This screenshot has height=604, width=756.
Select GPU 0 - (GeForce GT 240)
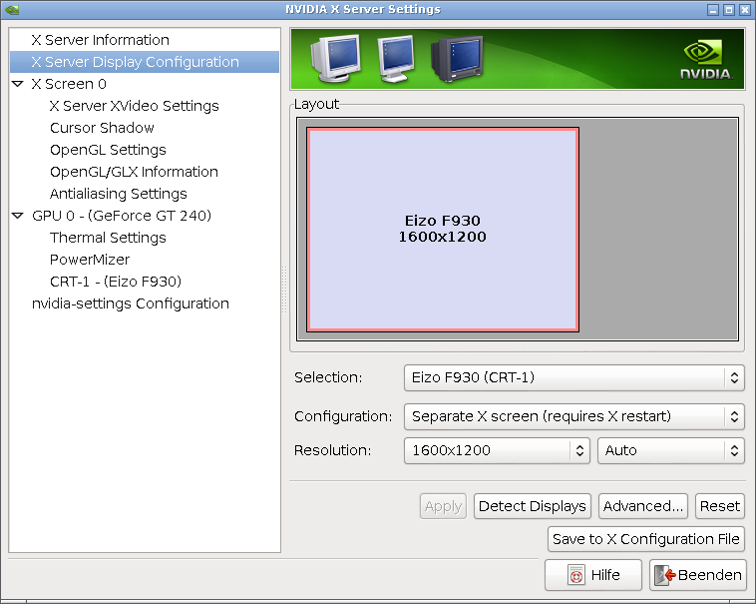[122, 216]
